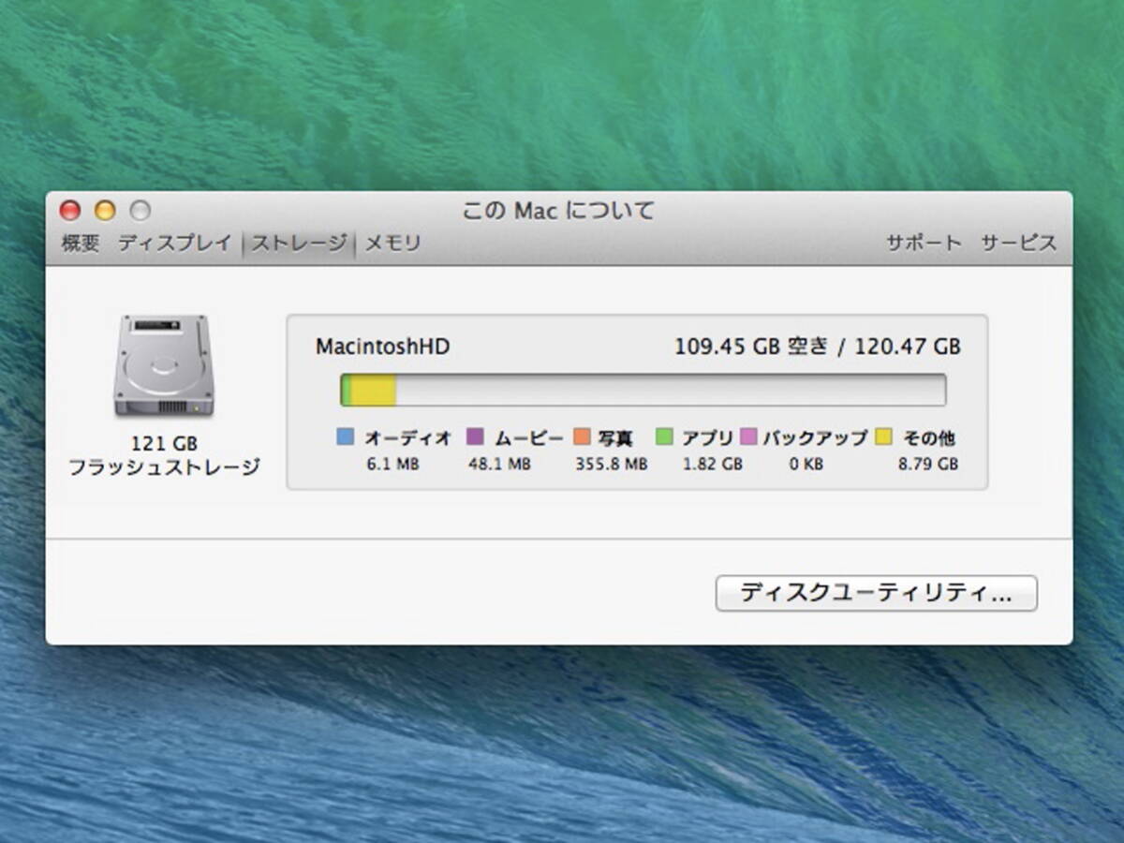Viewport: 1124px width, 843px height.
Task: Click the purple ムービー color swatch
Action: coord(475,437)
